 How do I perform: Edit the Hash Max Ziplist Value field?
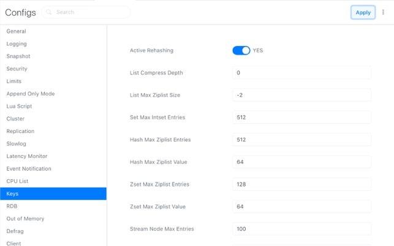pos(301,162)
